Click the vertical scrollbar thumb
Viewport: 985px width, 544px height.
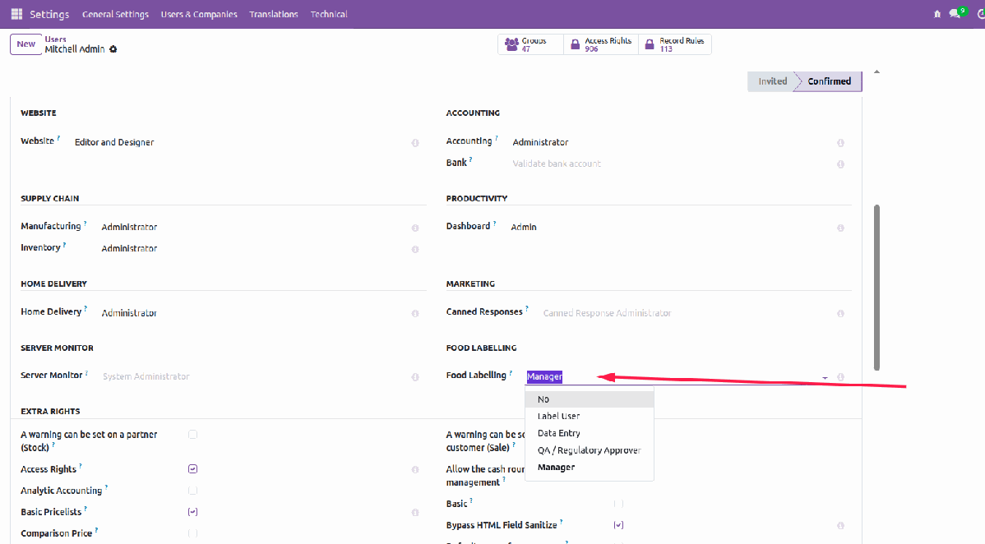876,287
